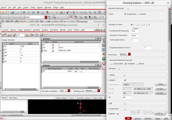
Task: Click the Properties info icon in Virtuoso toolbar
Action: (43, 13)
